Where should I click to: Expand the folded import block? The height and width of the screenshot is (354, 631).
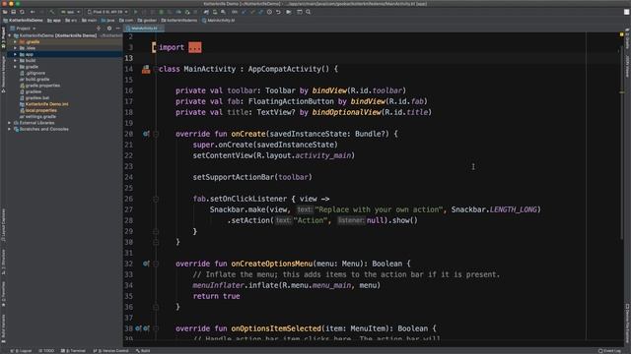[195, 47]
